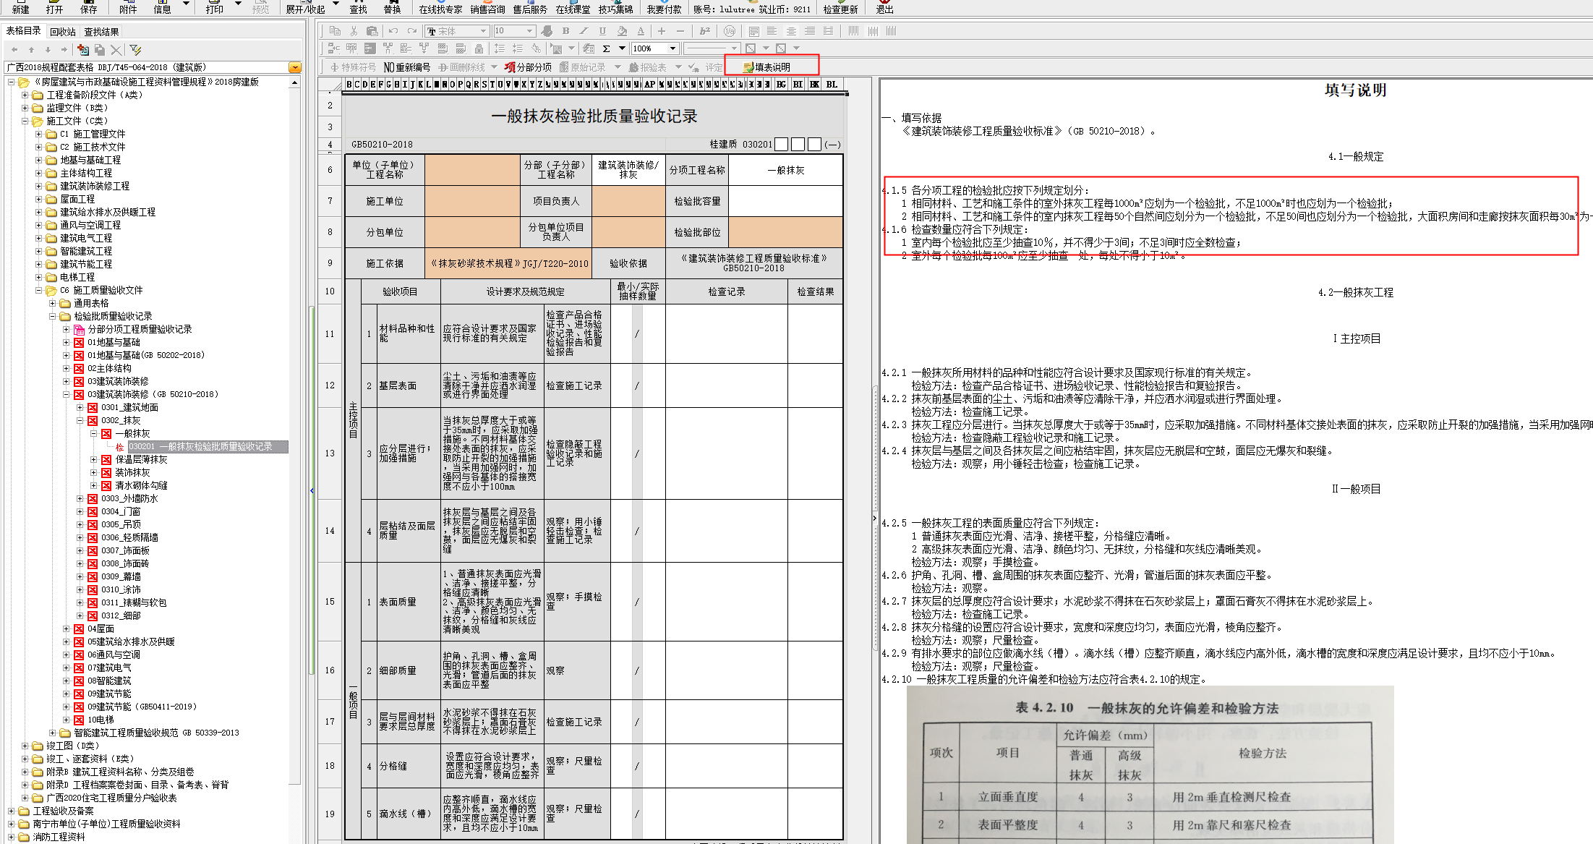Select 清水砌体勾缝 tree item
1593x844 pixels.
(x=141, y=485)
